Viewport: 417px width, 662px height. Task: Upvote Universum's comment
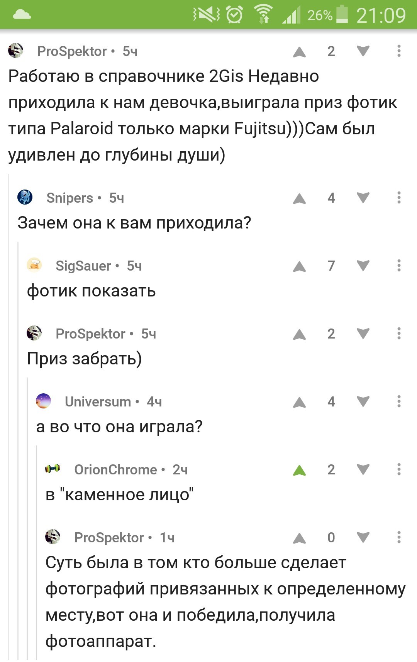point(299,403)
